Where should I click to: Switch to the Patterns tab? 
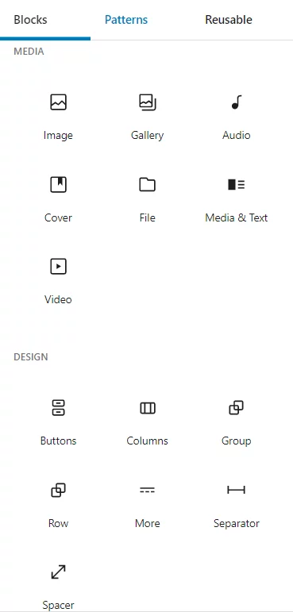coord(126,20)
